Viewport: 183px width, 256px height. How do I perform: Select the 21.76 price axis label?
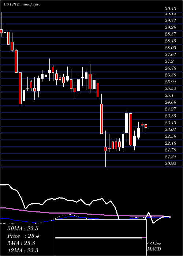tap(171, 150)
